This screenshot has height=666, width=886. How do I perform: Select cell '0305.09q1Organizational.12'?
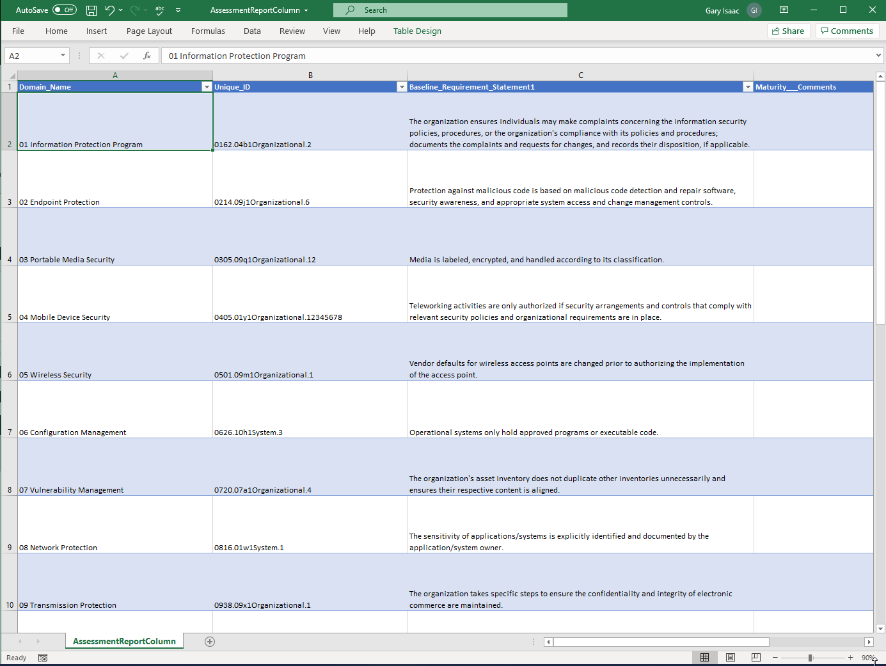click(310, 237)
